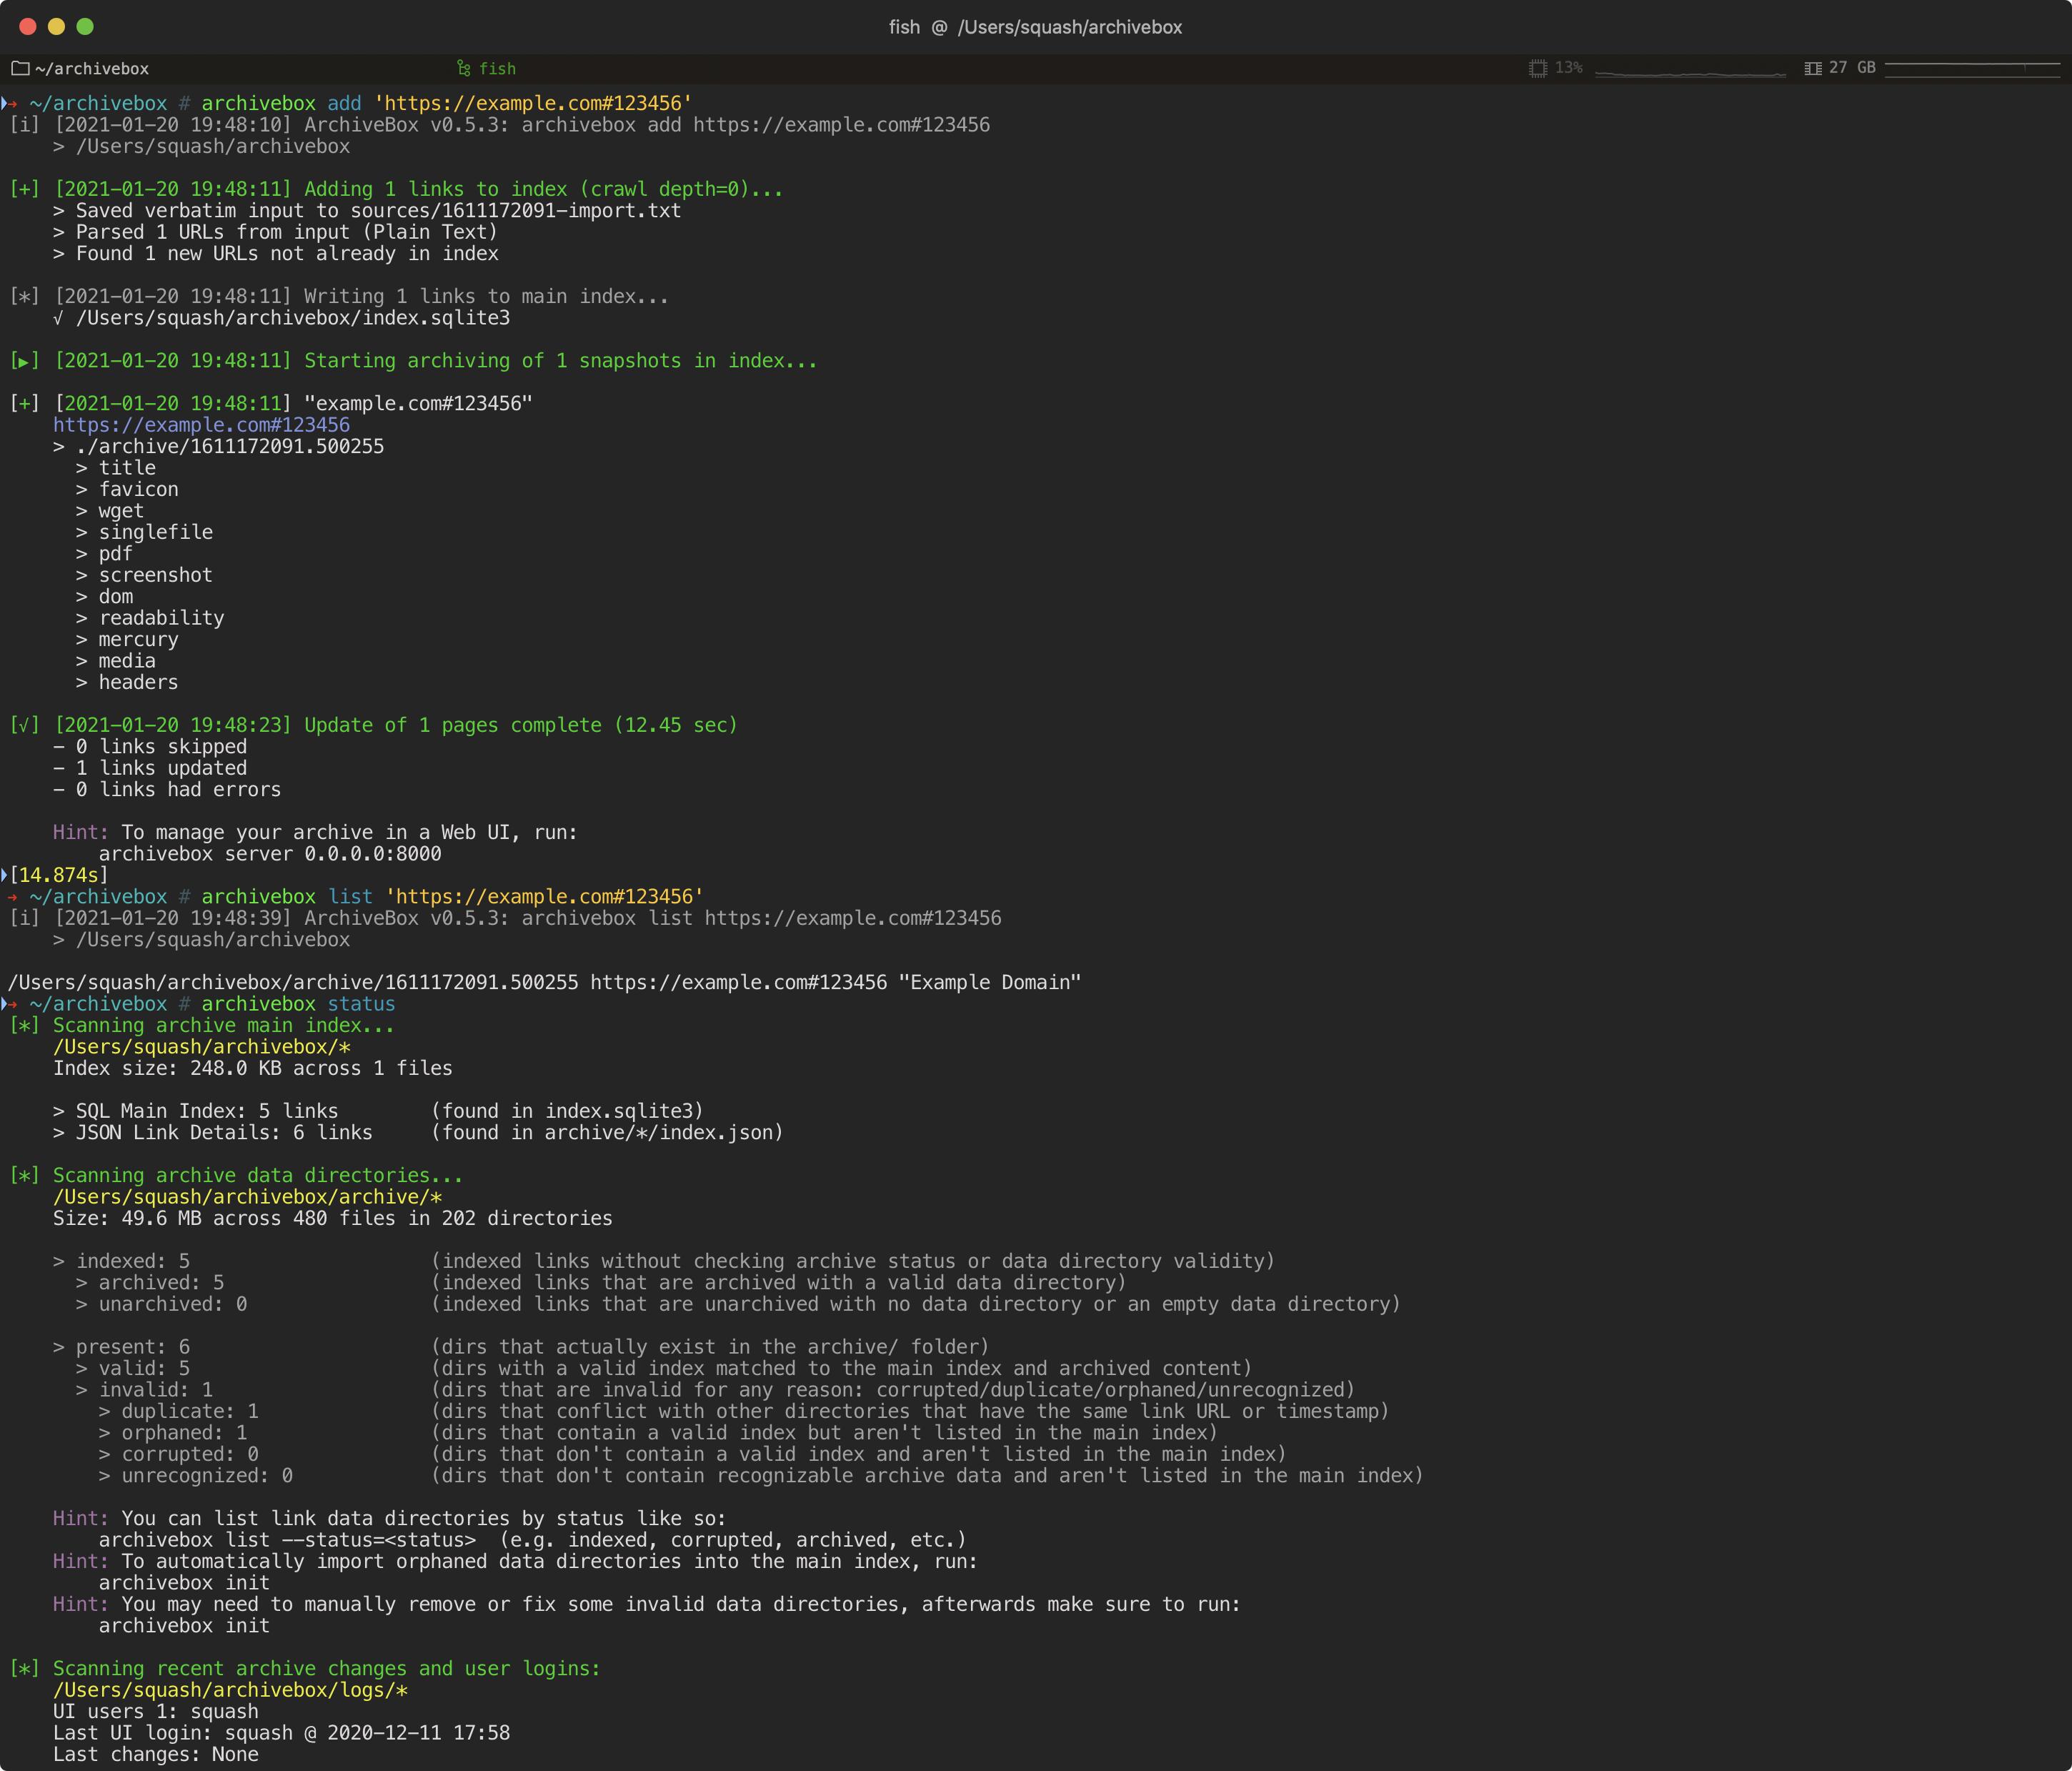This screenshot has height=1771, width=2072.
Task: Click the git branch icon beside fish
Action: (464, 68)
